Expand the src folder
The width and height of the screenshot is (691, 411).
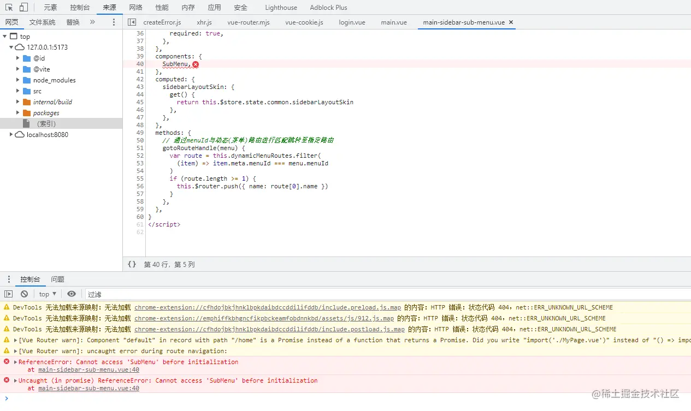tap(18, 91)
